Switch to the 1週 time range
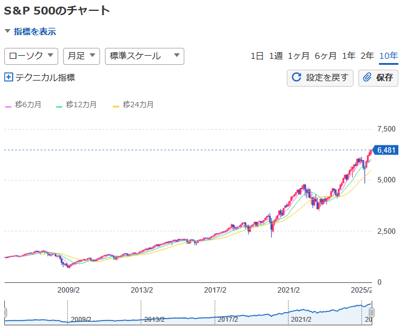402x332 pixels. pyautogui.click(x=276, y=56)
